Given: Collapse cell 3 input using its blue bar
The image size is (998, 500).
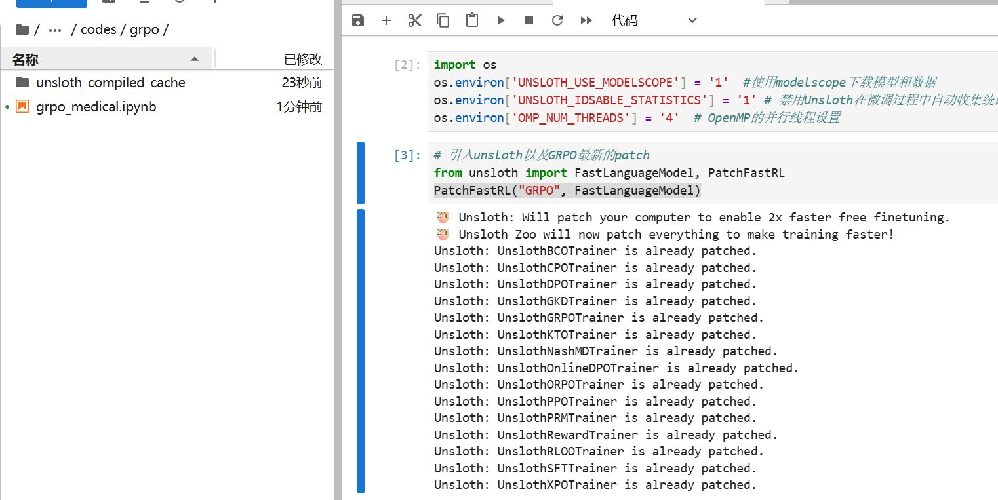Looking at the screenshot, I should click(360, 173).
